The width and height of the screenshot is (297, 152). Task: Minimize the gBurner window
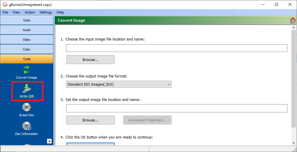coord(263,4)
